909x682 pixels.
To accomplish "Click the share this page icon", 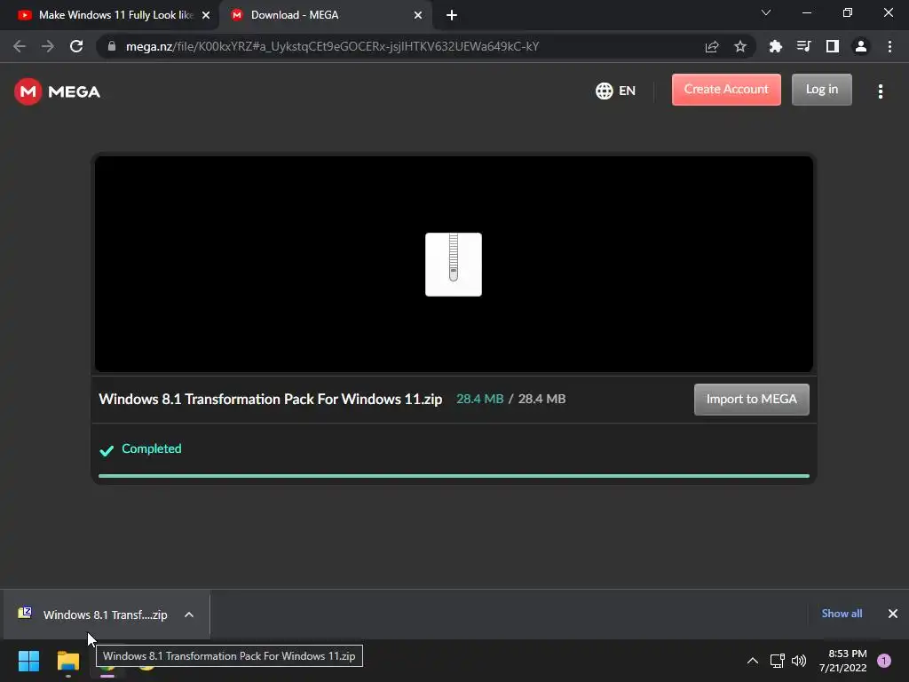I will coord(712,46).
